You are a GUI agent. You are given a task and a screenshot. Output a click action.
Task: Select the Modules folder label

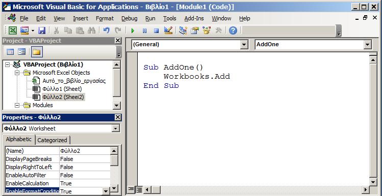[x=43, y=105]
